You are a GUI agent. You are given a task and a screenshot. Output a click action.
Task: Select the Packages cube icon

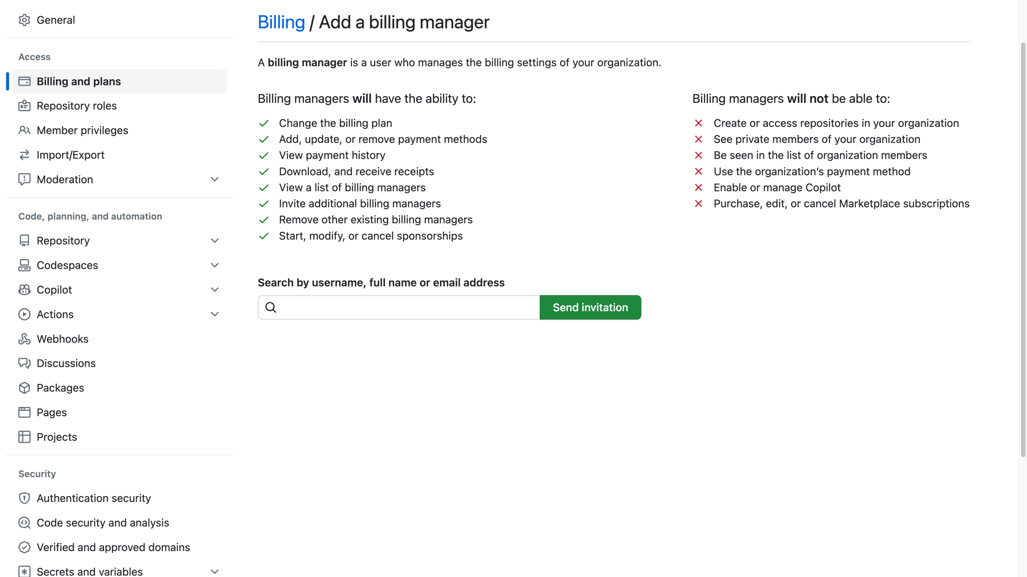[x=24, y=388]
